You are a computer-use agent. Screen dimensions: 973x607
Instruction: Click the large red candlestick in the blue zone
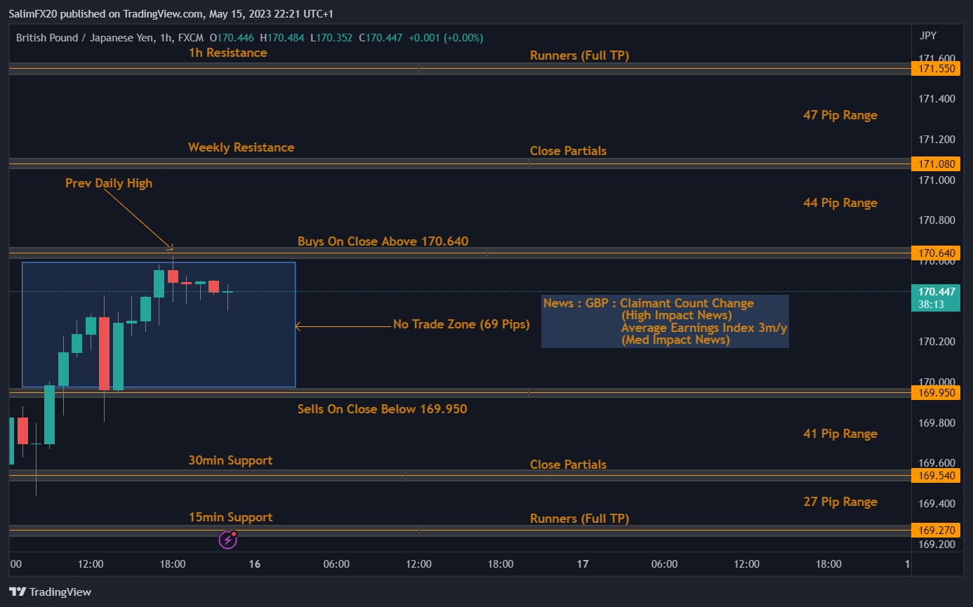pos(104,353)
